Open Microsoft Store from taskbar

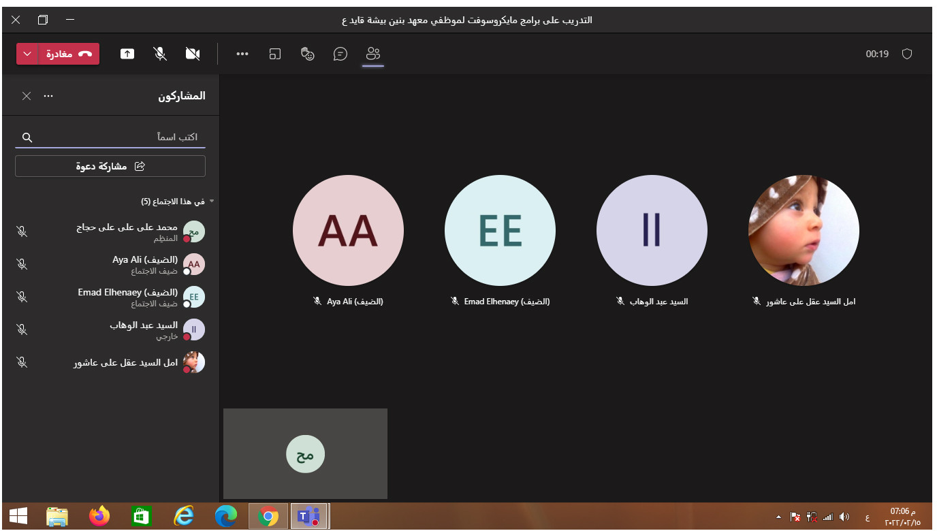coord(142,517)
